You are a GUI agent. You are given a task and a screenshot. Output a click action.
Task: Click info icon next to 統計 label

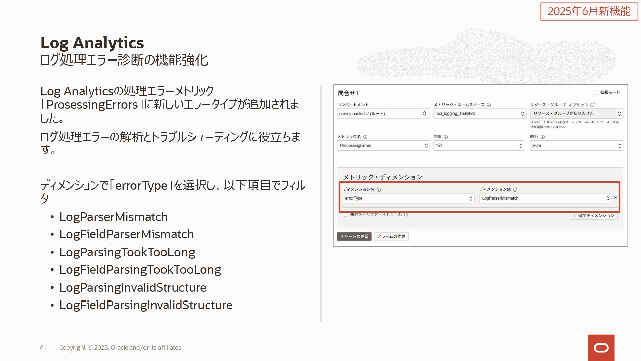coord(543,137)
